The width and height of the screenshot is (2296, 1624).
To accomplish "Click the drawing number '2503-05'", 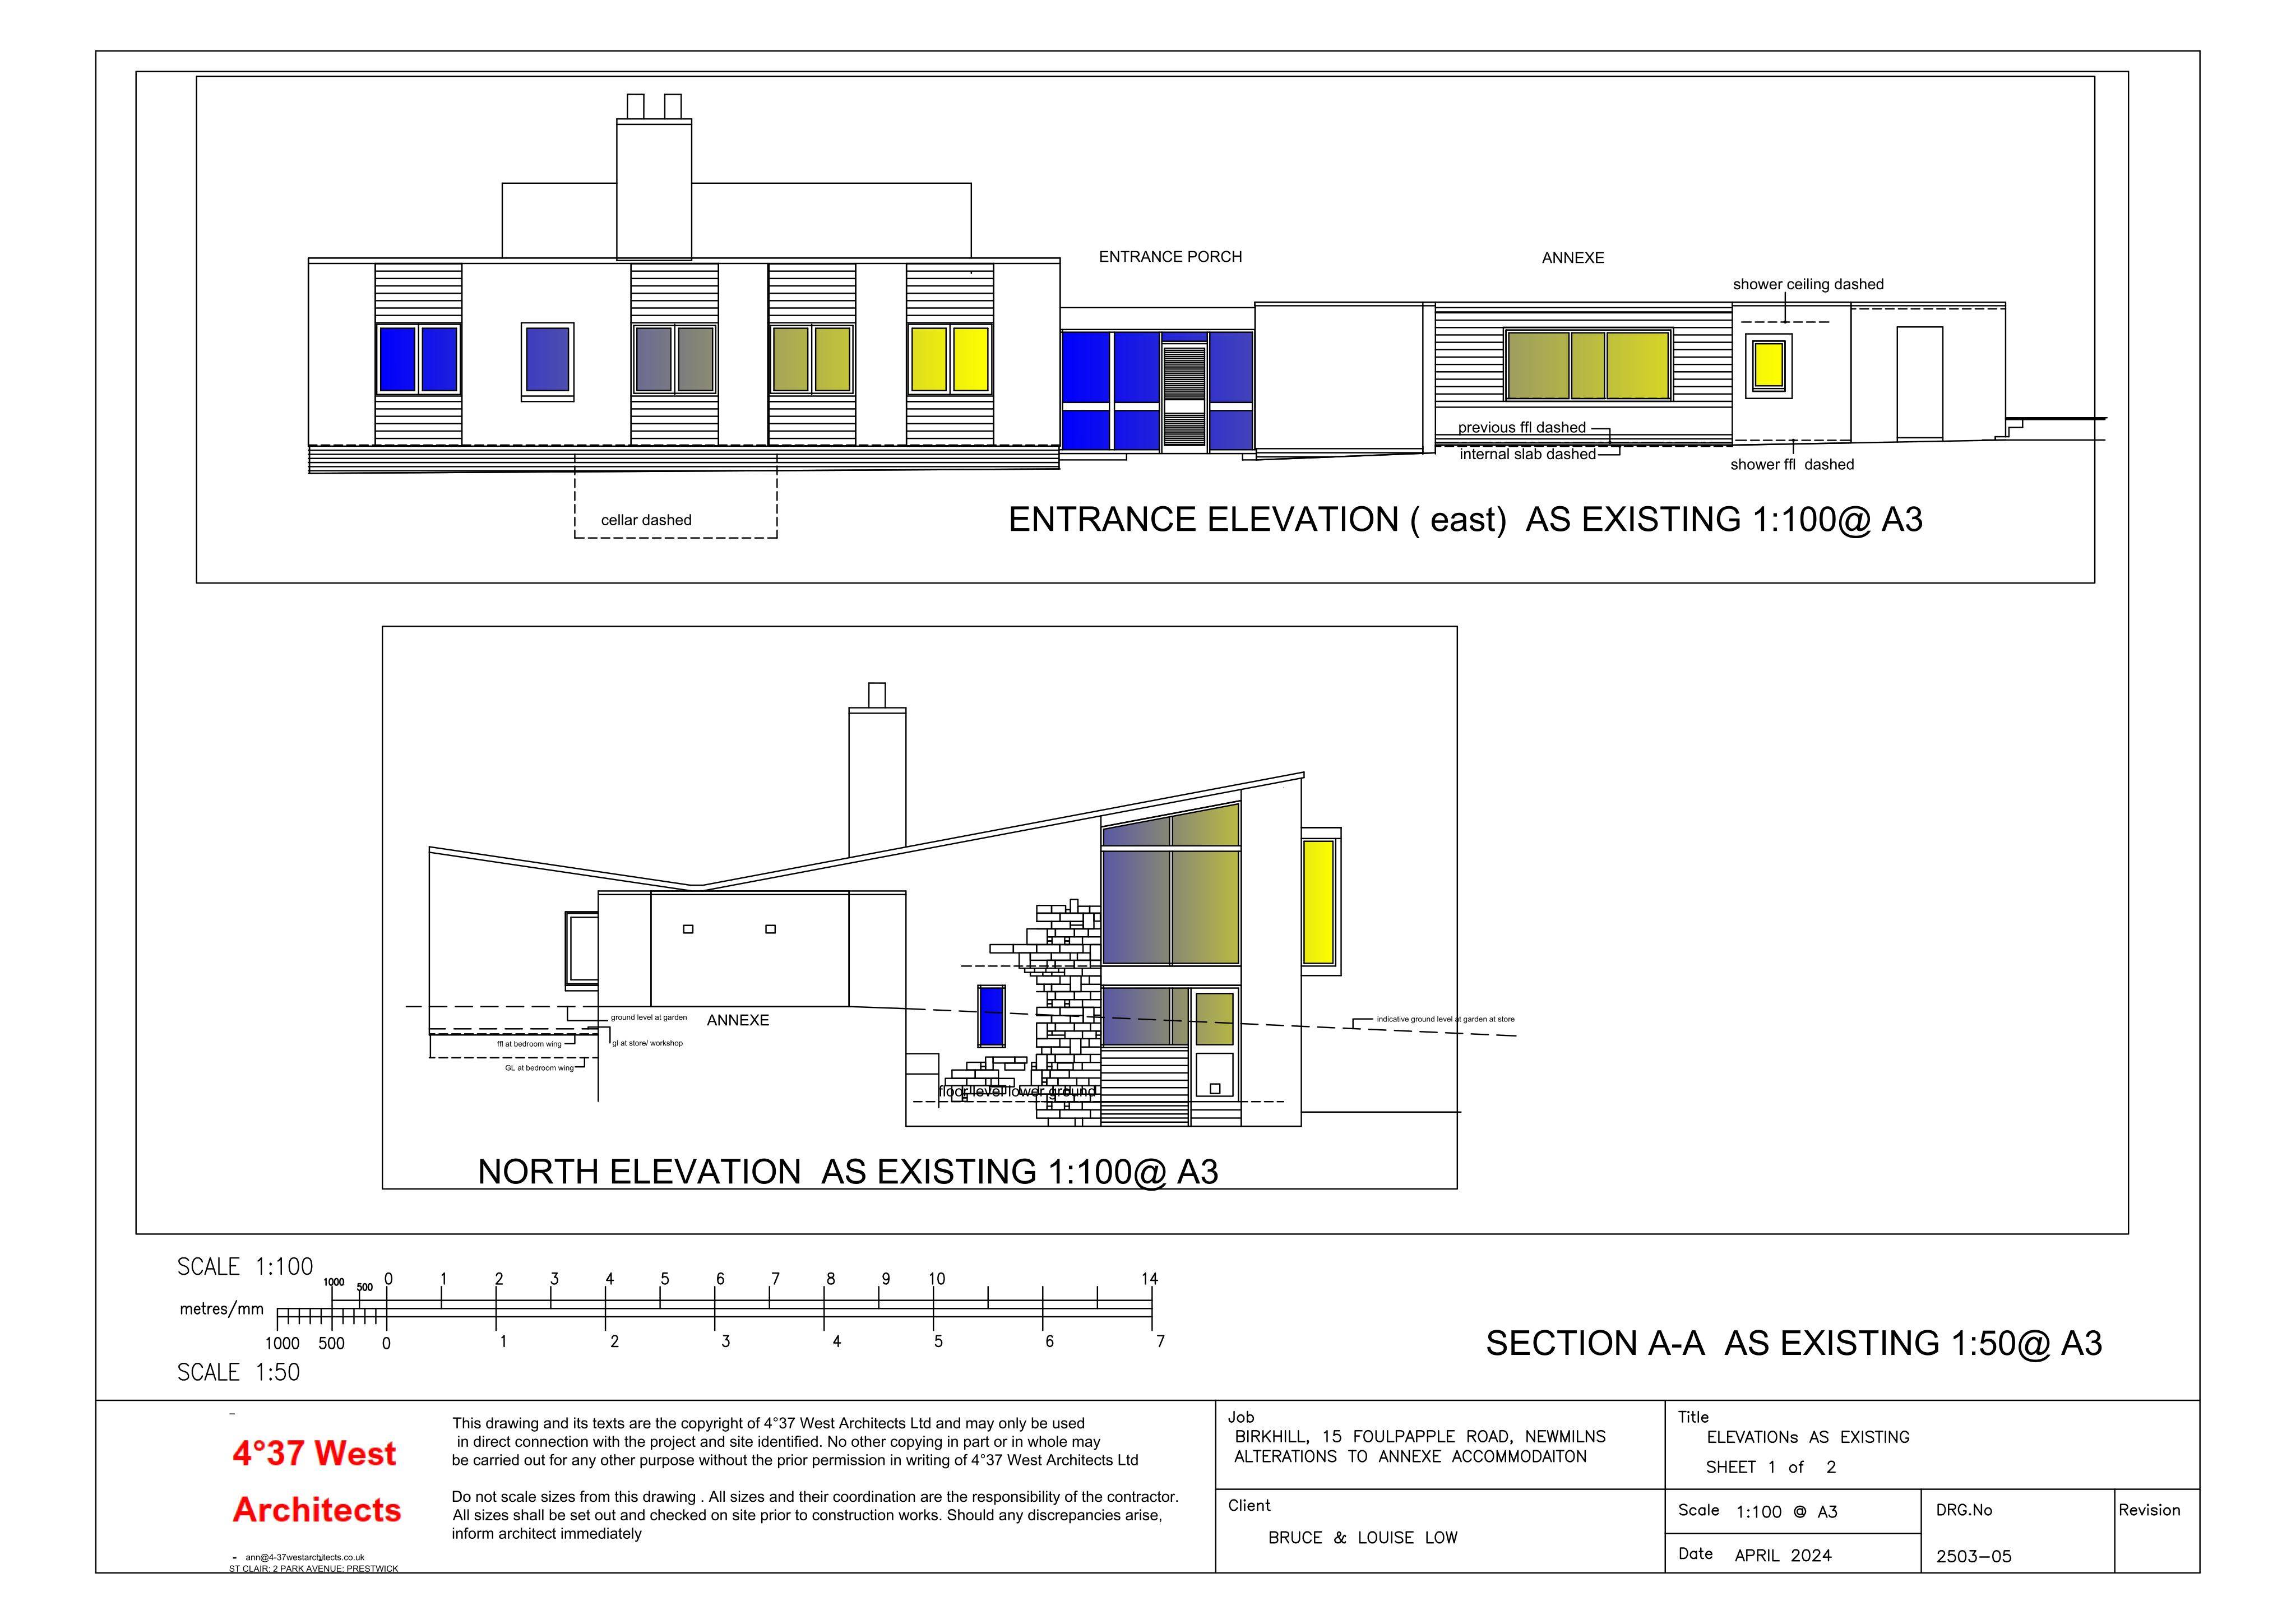I will tap(1974, 1557).
